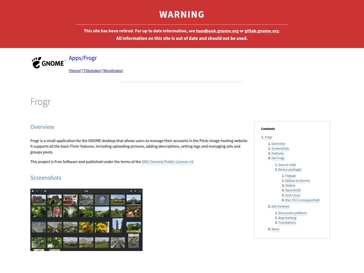Jump to the Flatpak section
This screenshot has height=273, width=364.
tap(290, 176)
